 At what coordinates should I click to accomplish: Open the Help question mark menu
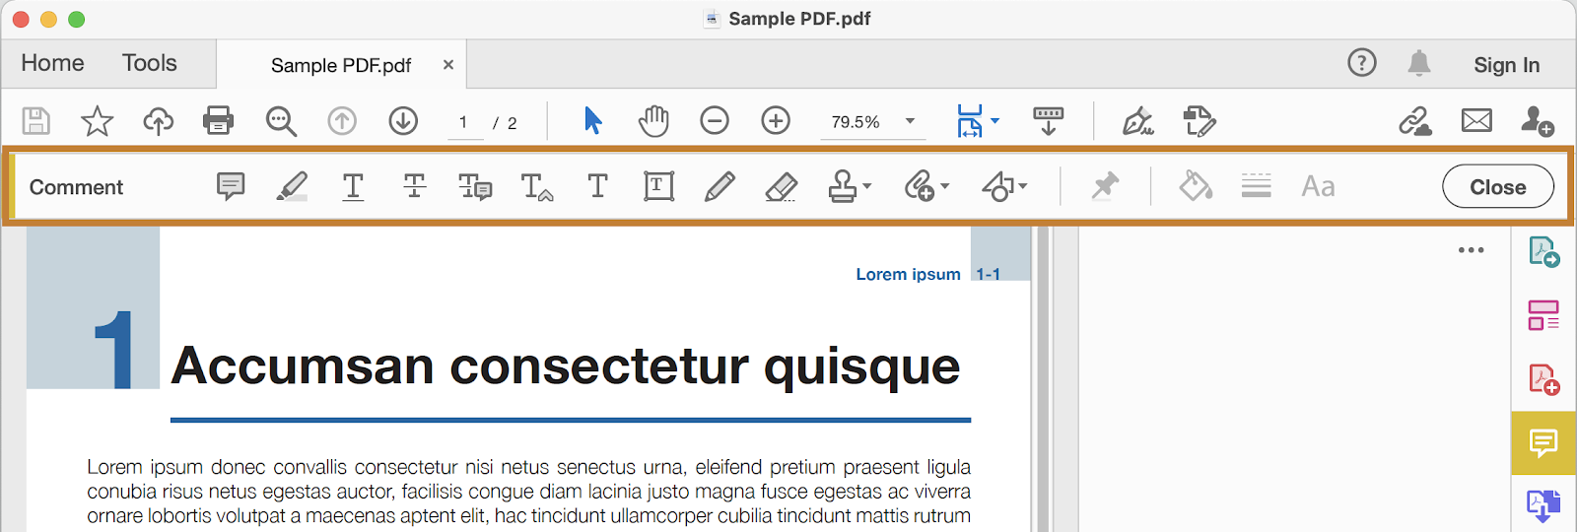pos(1362,63)
